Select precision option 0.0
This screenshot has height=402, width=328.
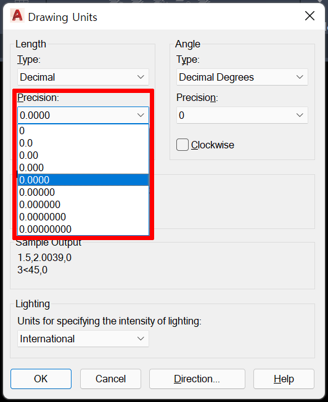[x=83, y=143]
